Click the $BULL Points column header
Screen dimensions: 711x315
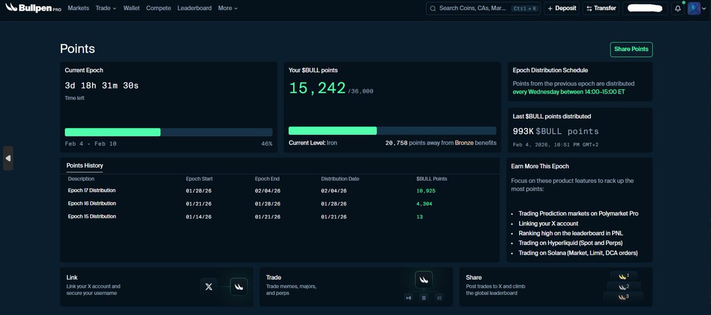[432, 179]
